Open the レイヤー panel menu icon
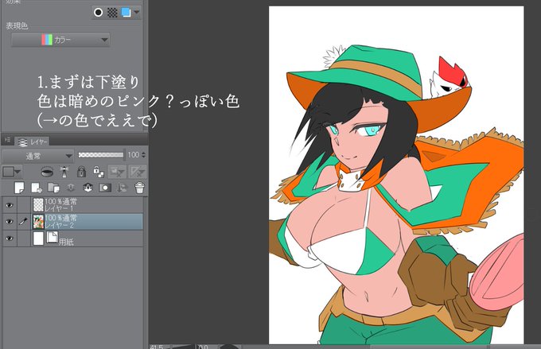 (x=7, y=140)
